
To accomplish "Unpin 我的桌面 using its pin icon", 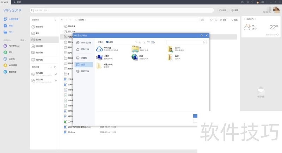I will (56, 74).
